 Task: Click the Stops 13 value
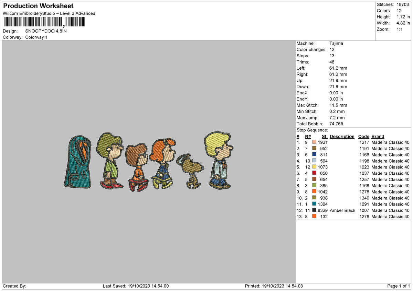tap(332, 56)
